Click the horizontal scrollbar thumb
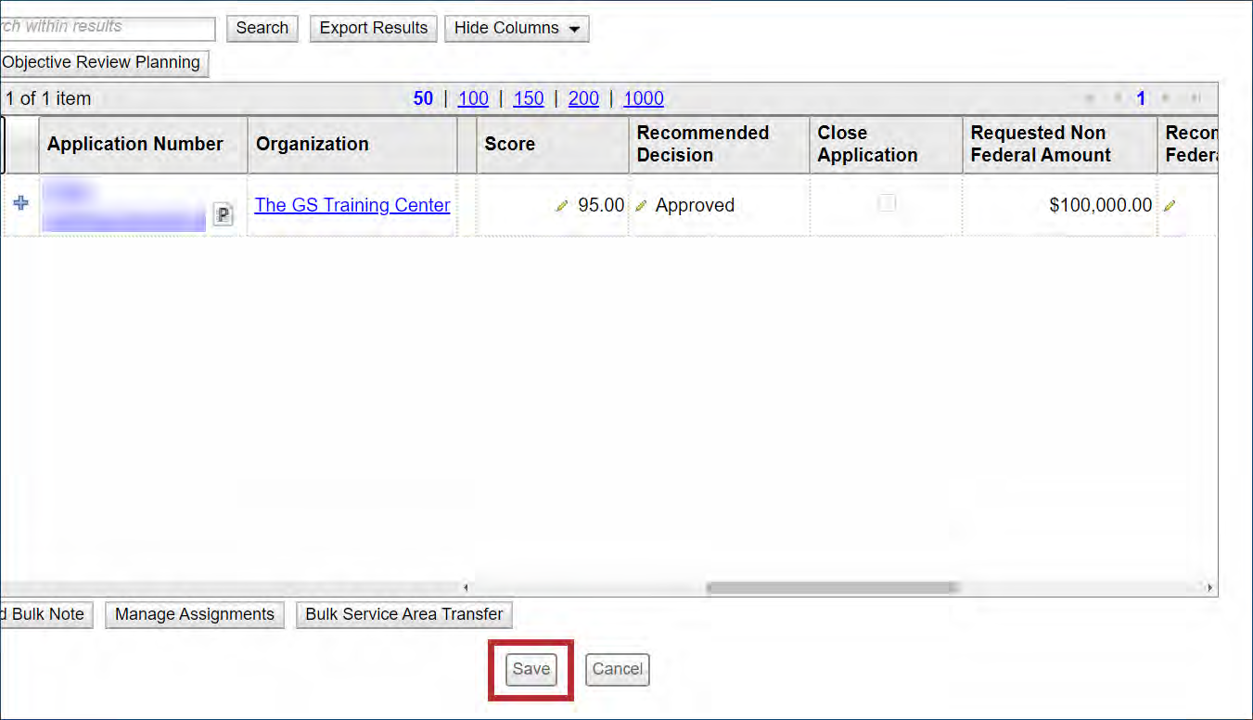1253x720 pixels. (832, 587)
